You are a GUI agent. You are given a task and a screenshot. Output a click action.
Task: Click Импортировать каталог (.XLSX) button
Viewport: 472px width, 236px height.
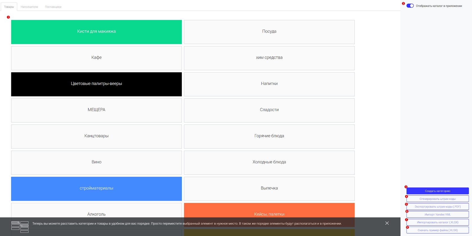coord(437,222)
